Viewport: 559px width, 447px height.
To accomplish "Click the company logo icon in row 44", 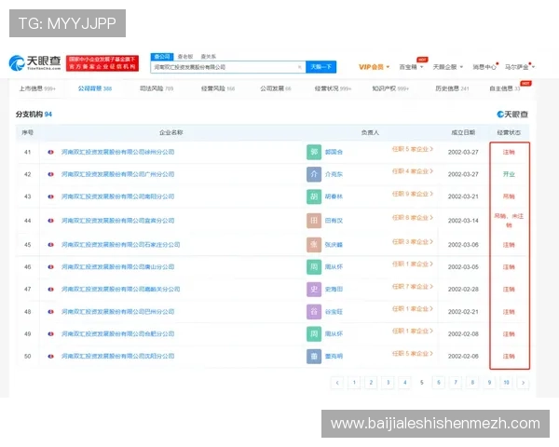I will [x=50, y=221].
